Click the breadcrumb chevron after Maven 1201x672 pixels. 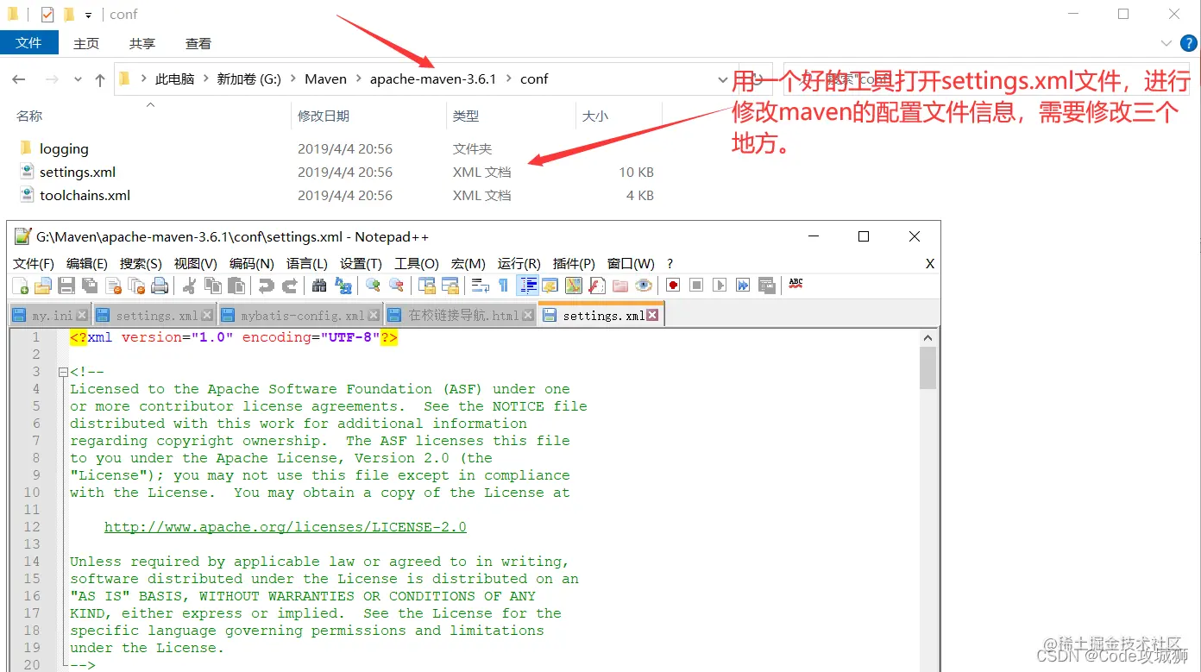click(358, 79)
